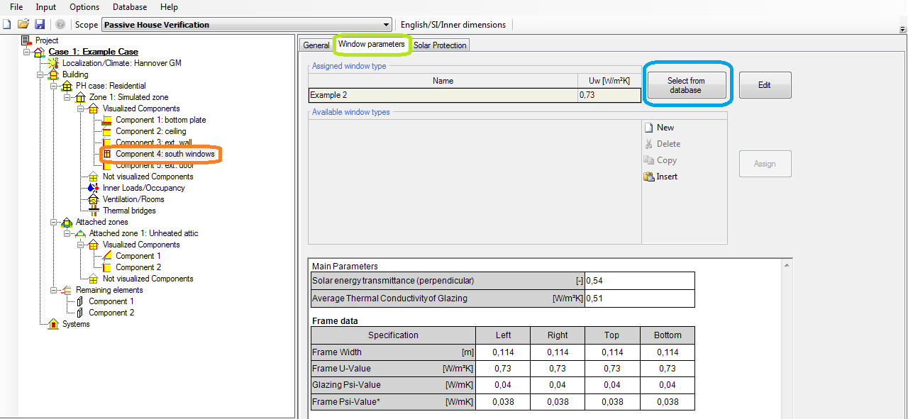The width and height of the screenshot is (908, 419).
Task: Select Component 2 under Unheated attic
Action: 138,267
